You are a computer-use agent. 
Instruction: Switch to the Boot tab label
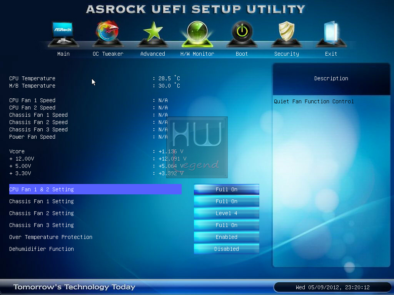(242, 54)
